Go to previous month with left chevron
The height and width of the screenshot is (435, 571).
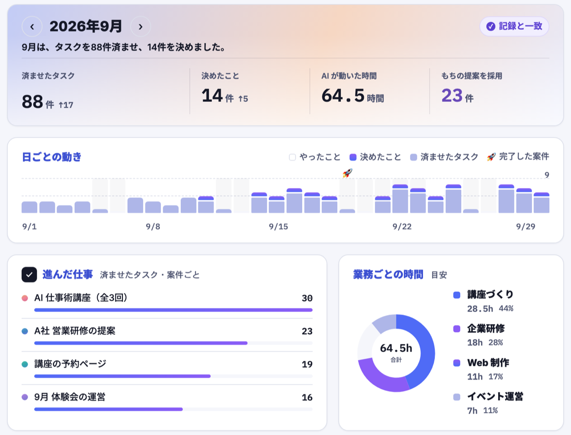pos(32,27)
